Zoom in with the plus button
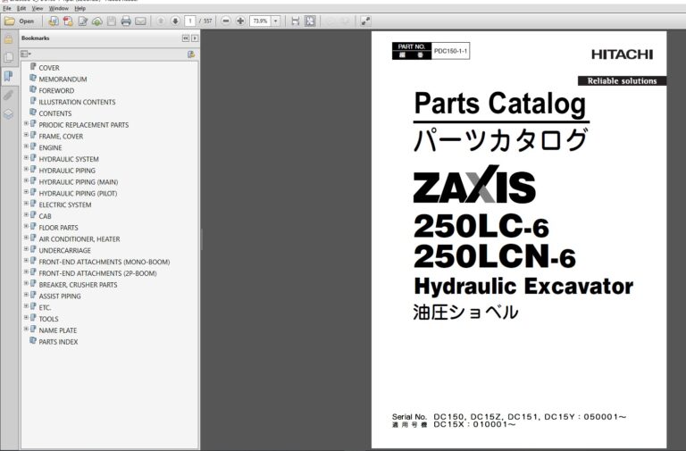Viewport: 686px width, 451px height. pyautogui.click(x=240, y=21)
